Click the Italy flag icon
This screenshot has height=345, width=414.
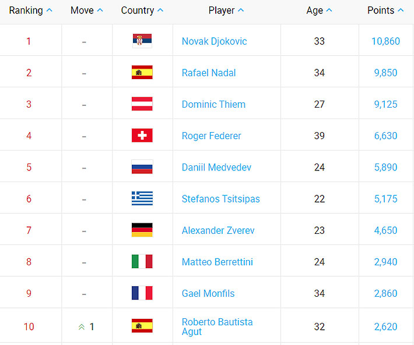(x=142, y=261)
